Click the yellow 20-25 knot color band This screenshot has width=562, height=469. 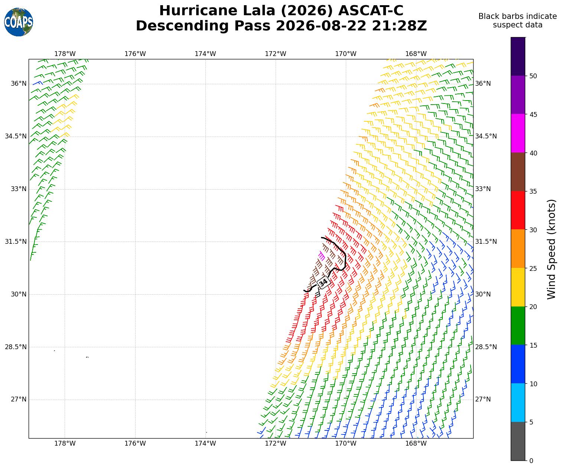(518, 287)
